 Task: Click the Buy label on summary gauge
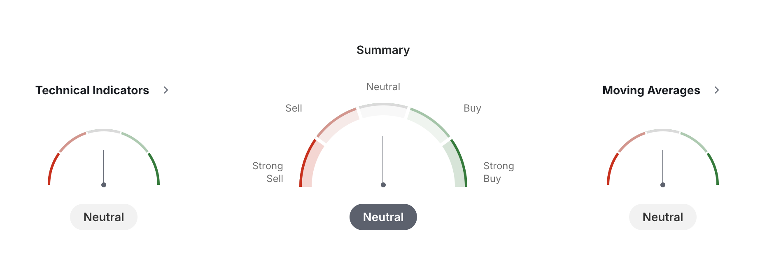point(472,108)
